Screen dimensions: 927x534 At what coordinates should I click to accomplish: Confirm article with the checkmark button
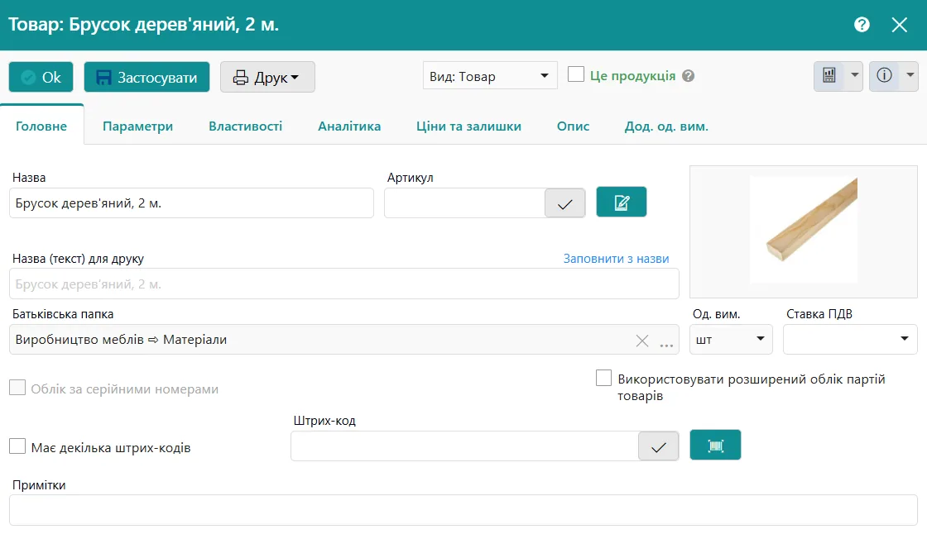point(565,203)
